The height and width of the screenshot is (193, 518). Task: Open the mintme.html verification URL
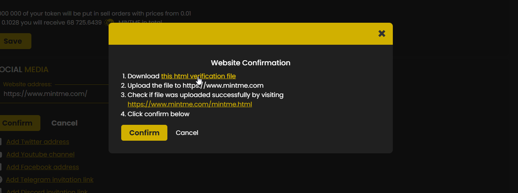[x=190, y=104]
